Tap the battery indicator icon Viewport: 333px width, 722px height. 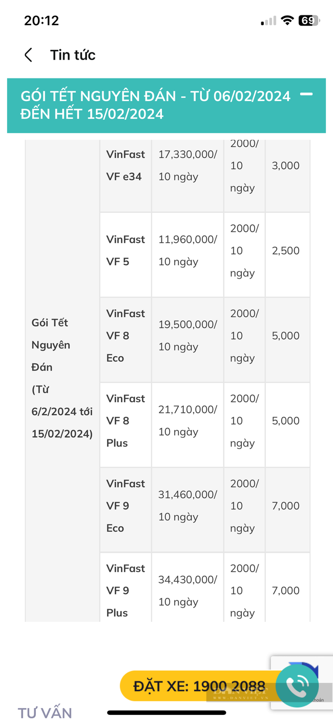309,21
